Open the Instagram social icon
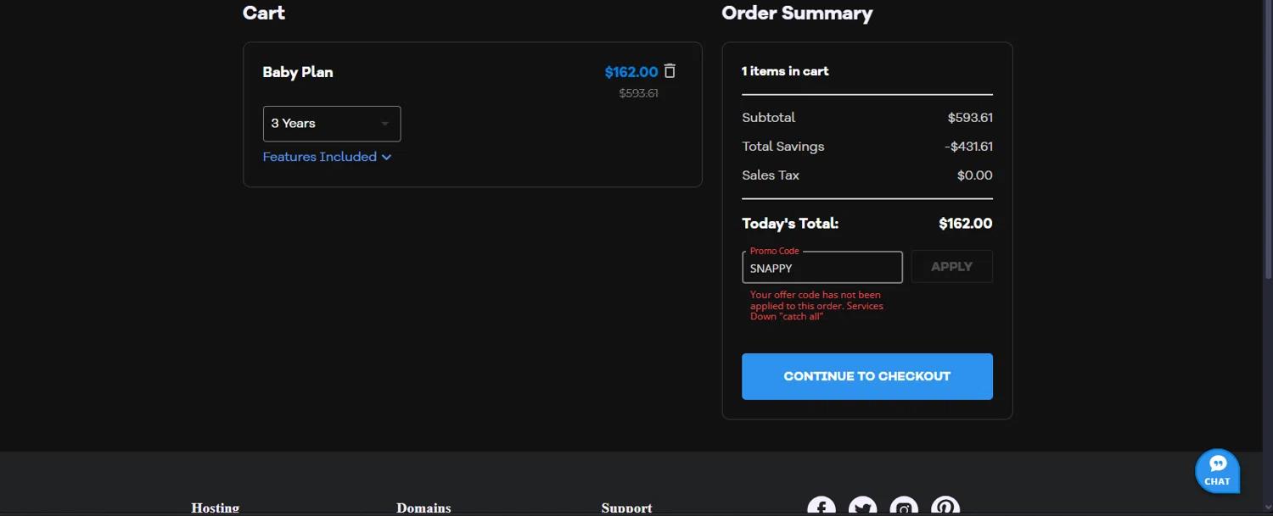1273x516 pixels. (905, 508)
